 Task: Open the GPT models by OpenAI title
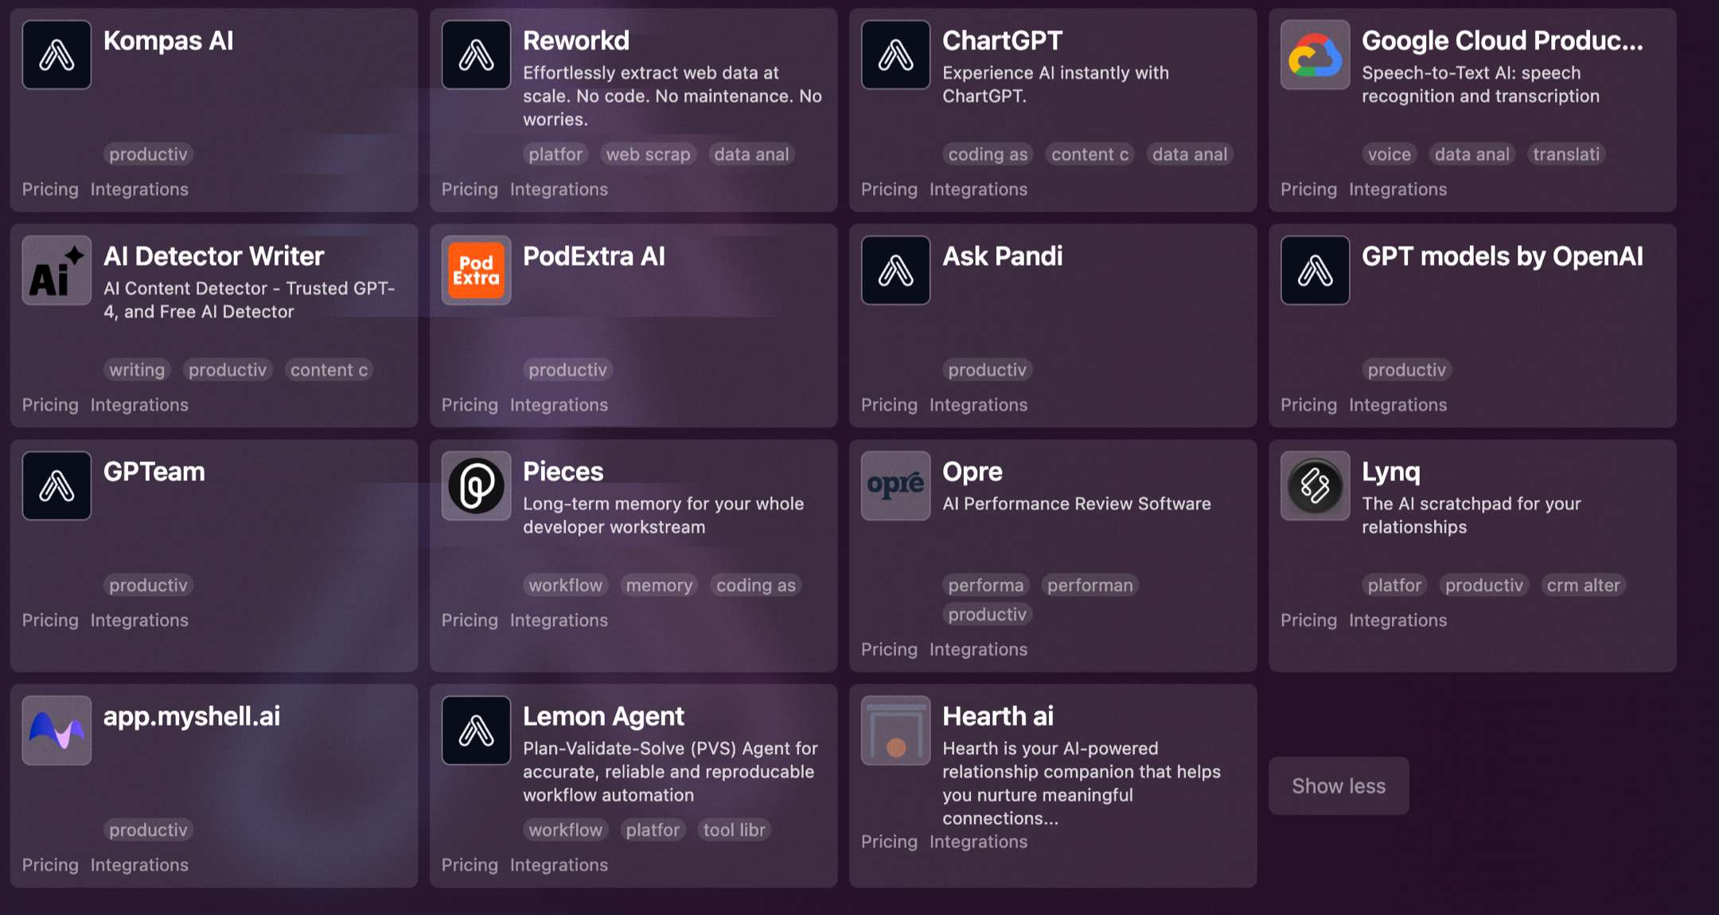(1502, 256)
